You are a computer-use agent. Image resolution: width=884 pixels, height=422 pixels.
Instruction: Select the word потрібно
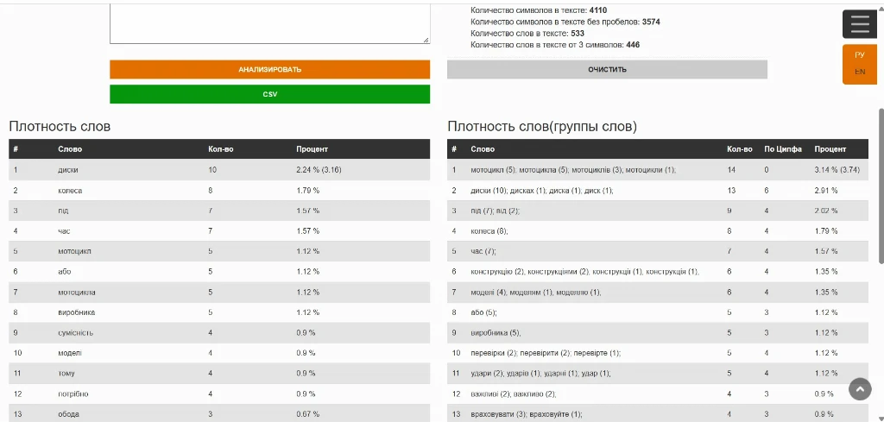[x=73, y=394]
